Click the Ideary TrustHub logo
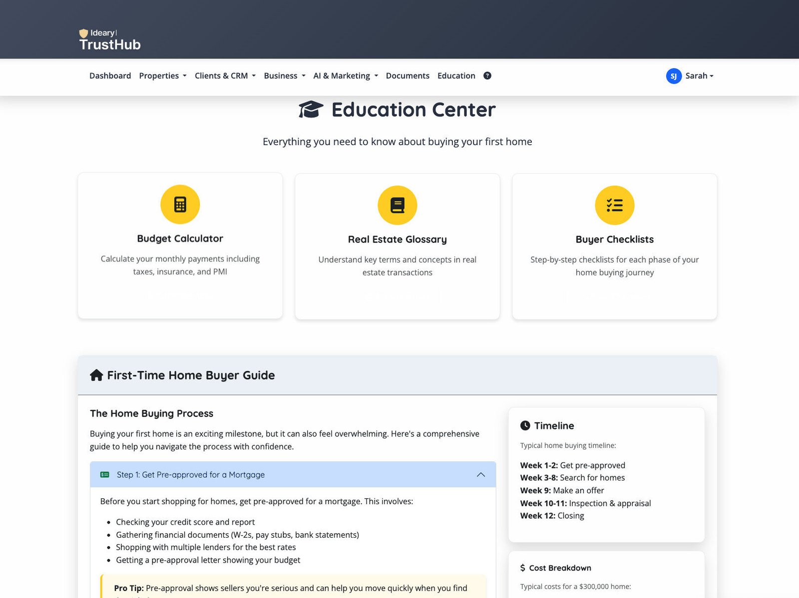The height and width of the screenshot is (598, 799). (x=110, y=40)
